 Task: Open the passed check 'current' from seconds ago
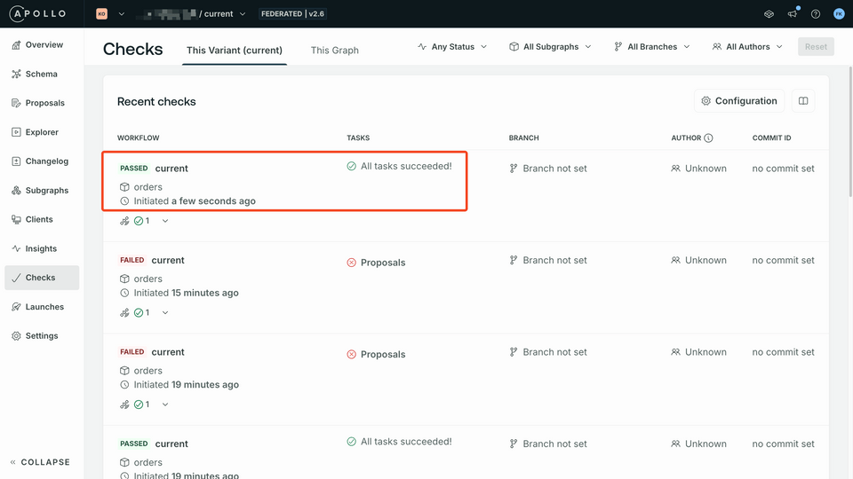(171, 169)
